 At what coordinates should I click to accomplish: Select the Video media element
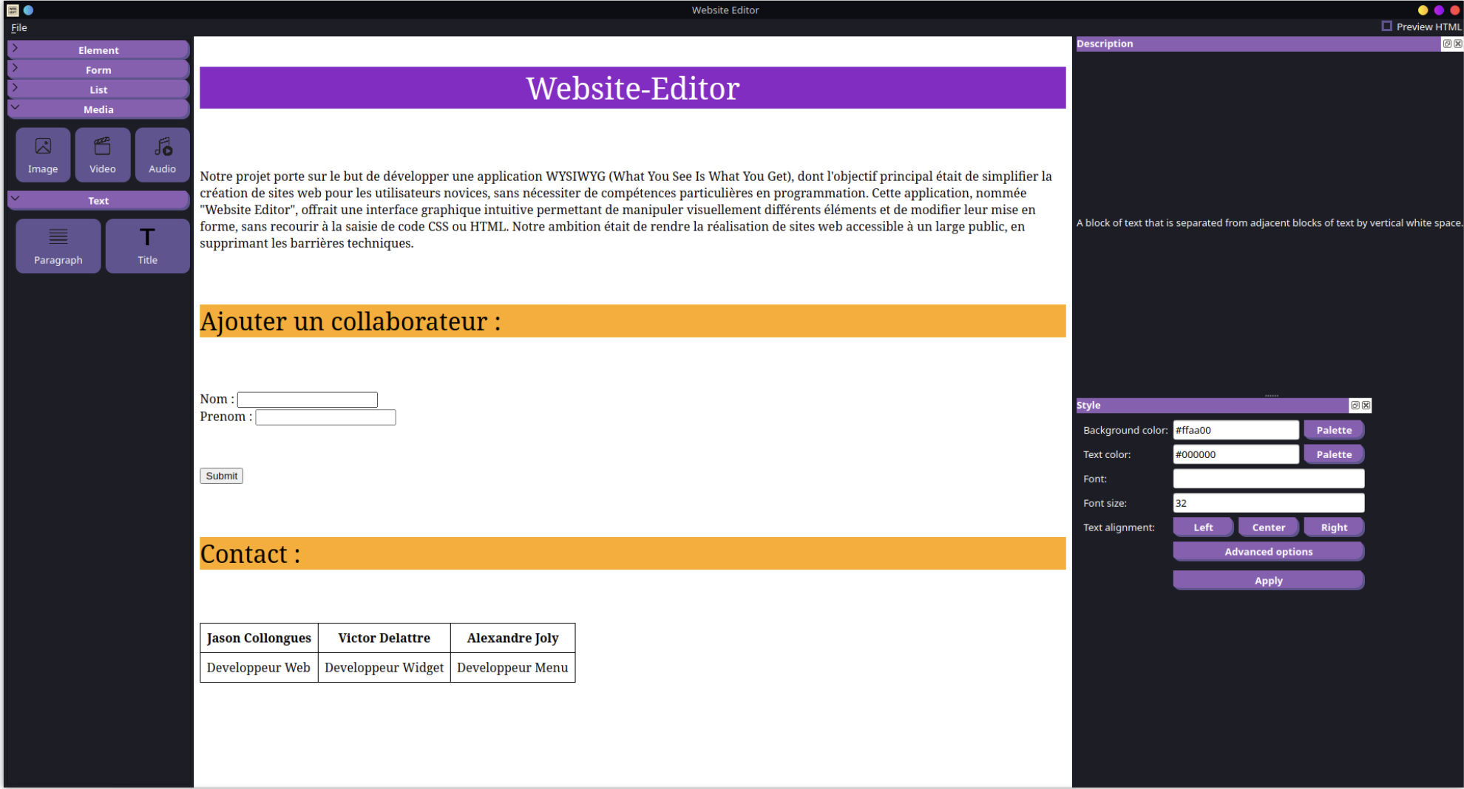[x=103, y=155]
